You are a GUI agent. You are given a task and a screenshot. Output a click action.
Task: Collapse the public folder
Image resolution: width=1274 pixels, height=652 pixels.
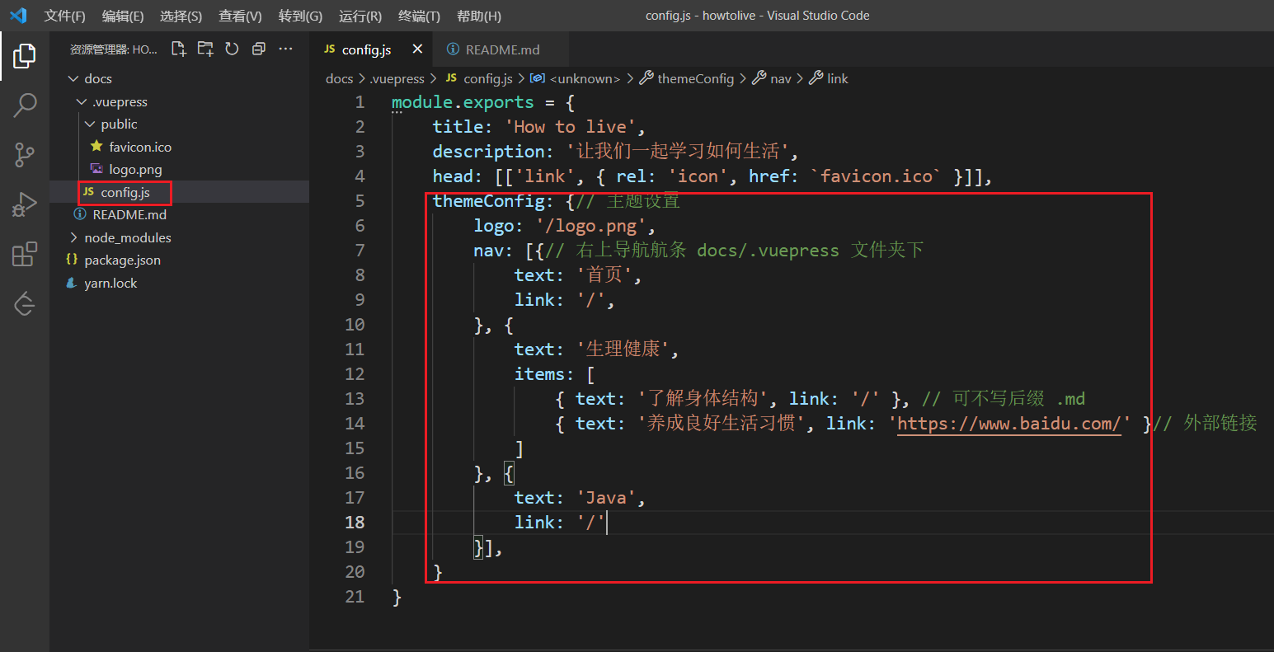point(90,124)
